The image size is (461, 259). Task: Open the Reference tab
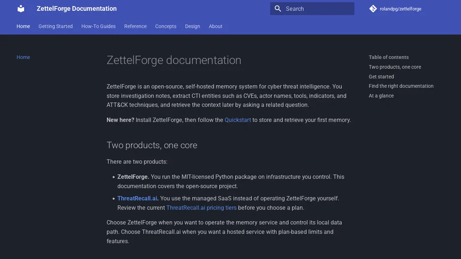pos(135,26)
